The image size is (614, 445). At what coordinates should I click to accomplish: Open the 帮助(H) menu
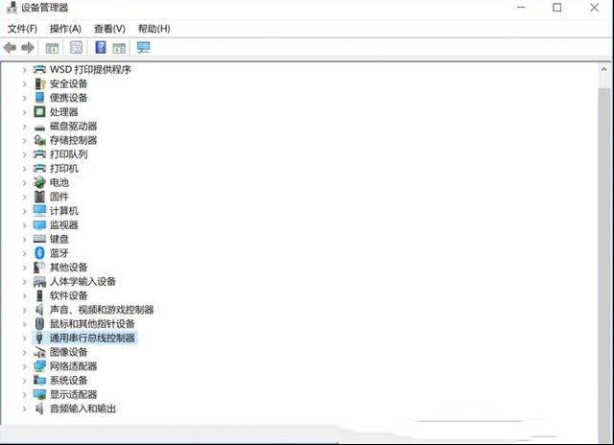tap(153, 29)
